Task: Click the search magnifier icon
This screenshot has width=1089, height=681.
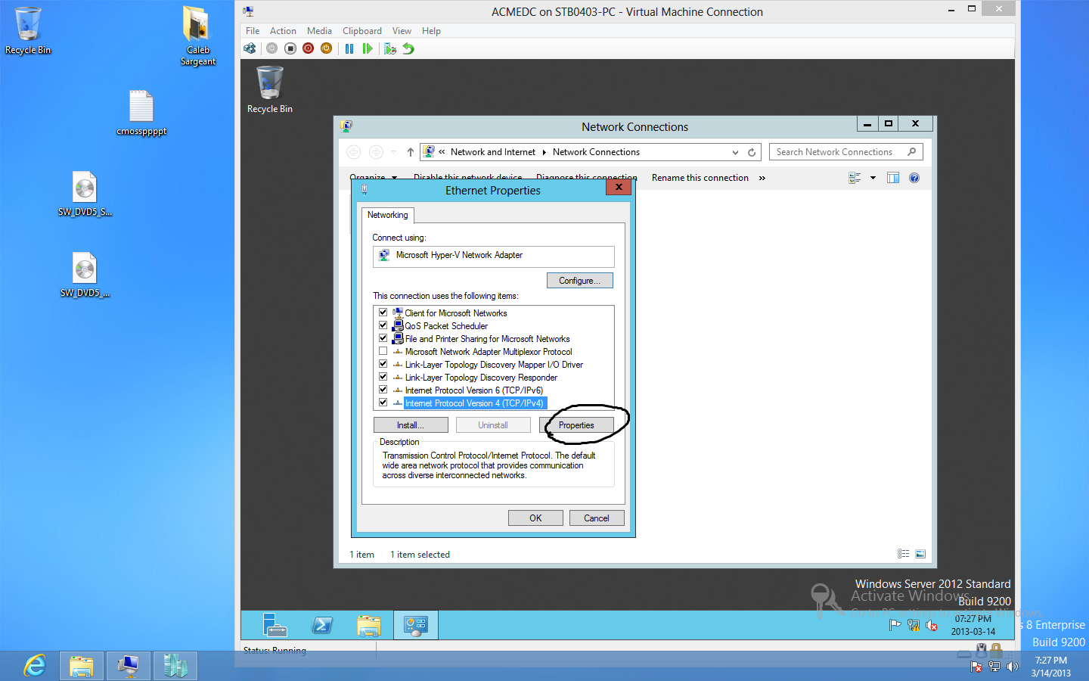Action: click(x=912, y=152)
